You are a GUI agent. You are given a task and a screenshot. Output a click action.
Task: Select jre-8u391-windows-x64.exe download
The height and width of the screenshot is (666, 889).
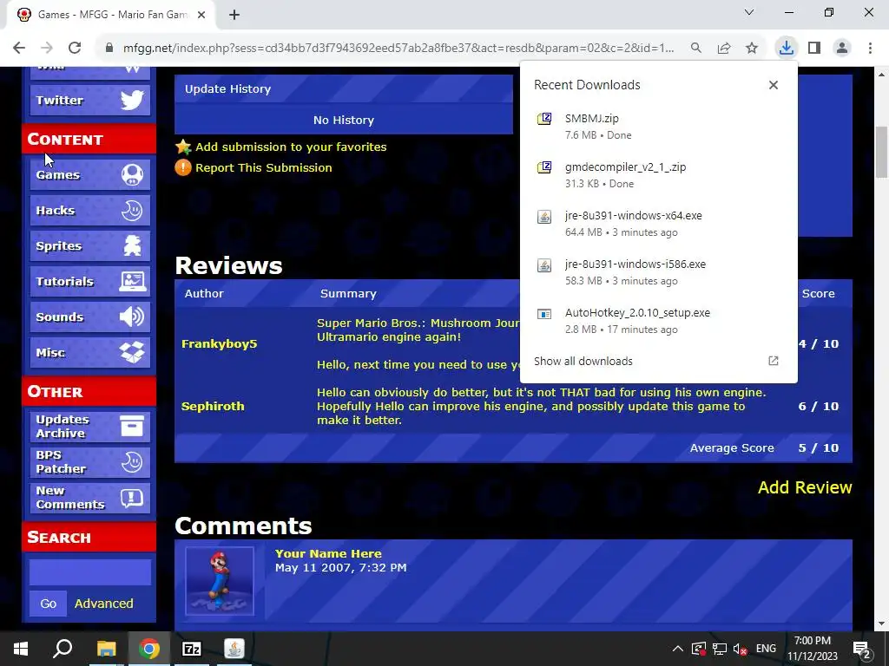coord(658,224)
